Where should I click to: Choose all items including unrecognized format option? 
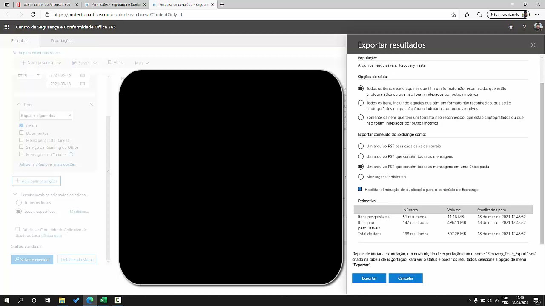click(x=361, y=103)
